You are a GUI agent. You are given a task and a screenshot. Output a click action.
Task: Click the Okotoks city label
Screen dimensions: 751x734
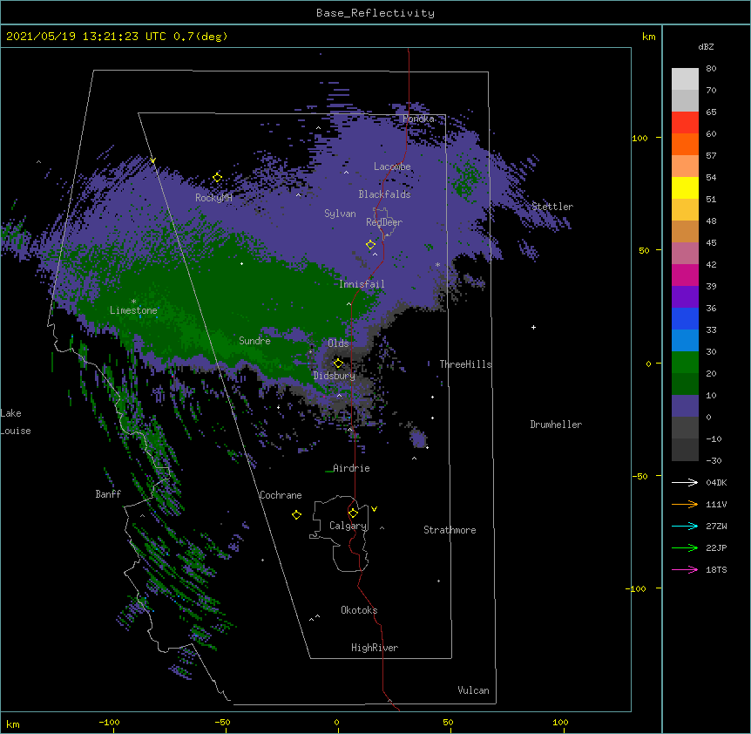359,610
